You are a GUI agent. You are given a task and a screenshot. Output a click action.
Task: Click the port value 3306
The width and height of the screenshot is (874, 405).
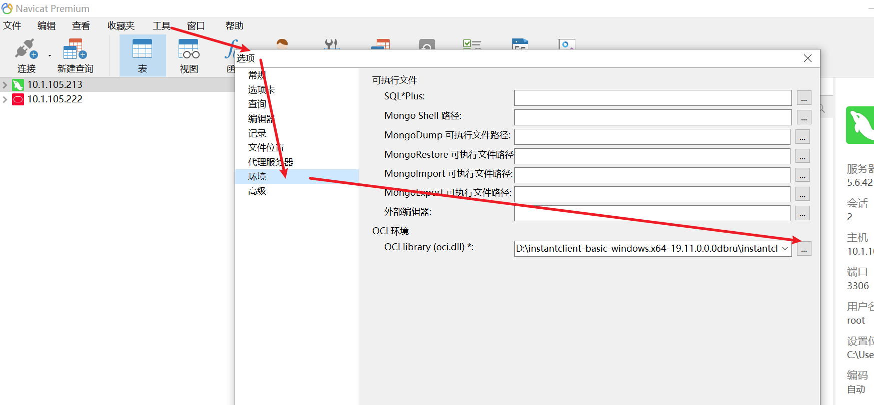click(858, 286)
